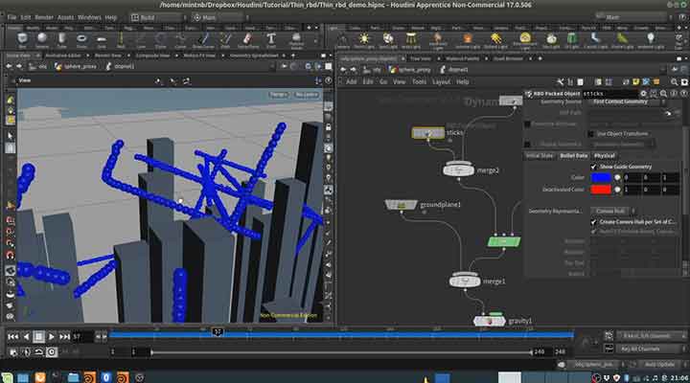Toggle Show Guide Geometry checkbox
The width and height of the screenshot is (690, 383).
coord(594,167)
